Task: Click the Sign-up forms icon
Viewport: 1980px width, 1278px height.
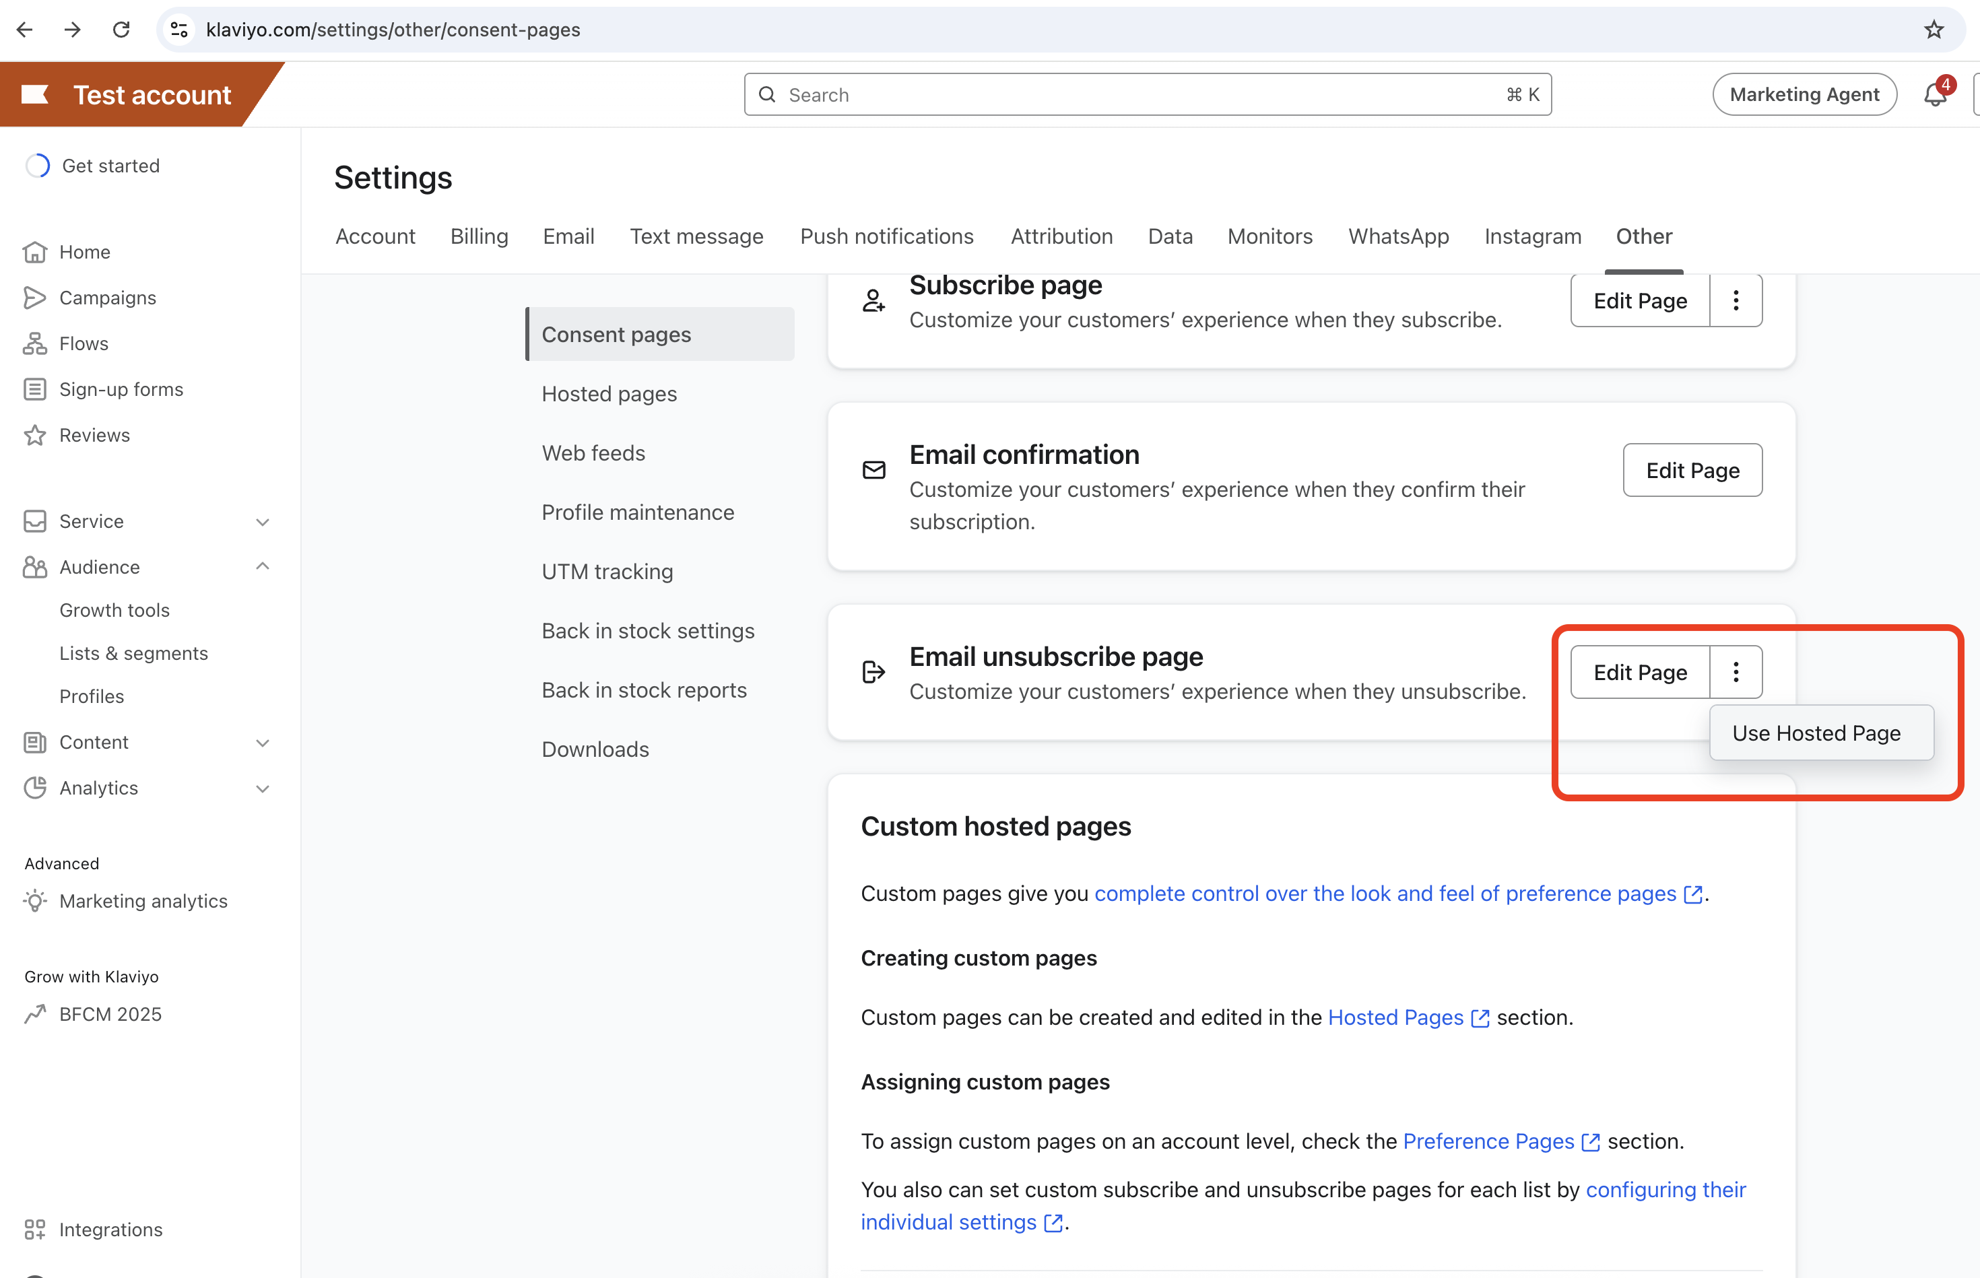Action: pos(35,389)
